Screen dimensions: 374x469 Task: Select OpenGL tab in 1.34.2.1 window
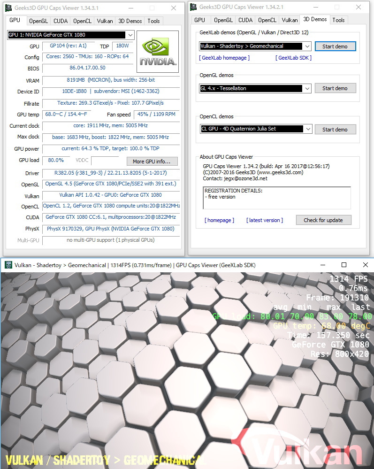click(x=223, y=20)
